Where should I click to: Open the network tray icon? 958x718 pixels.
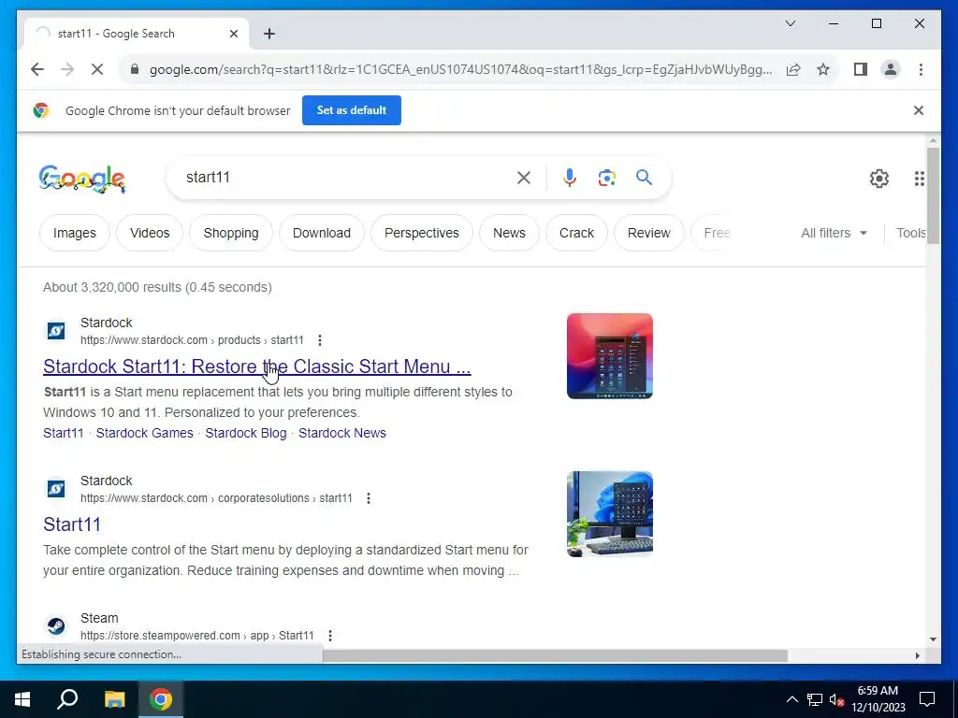pyautogui.click(x=815, y=699)
